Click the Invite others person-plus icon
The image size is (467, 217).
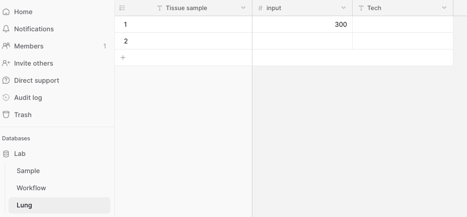point(6,63)
